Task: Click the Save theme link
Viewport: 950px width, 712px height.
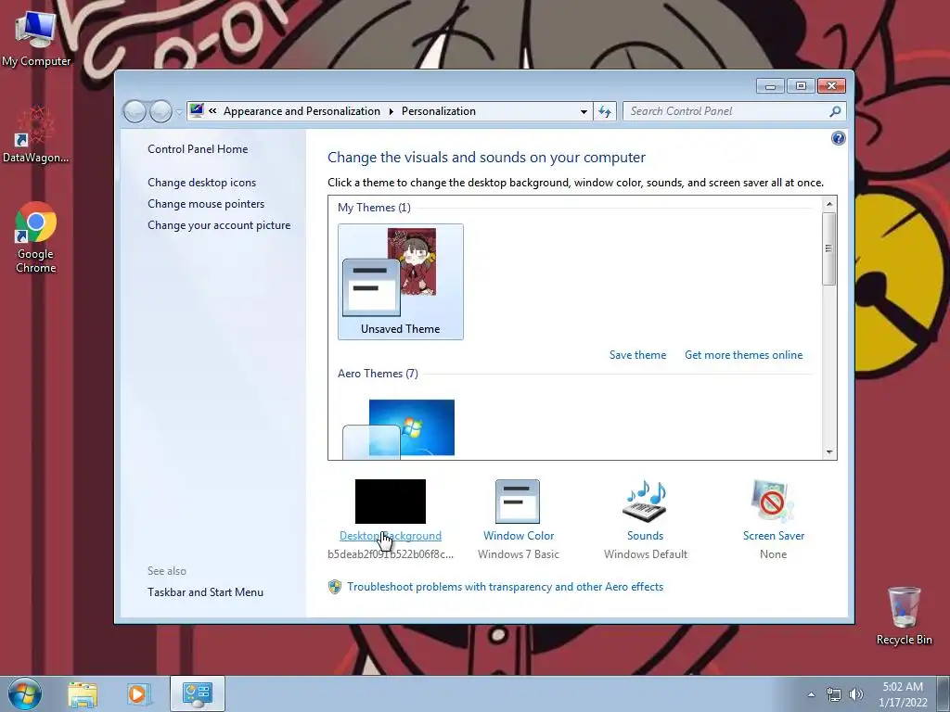Action: coord(637,355)
